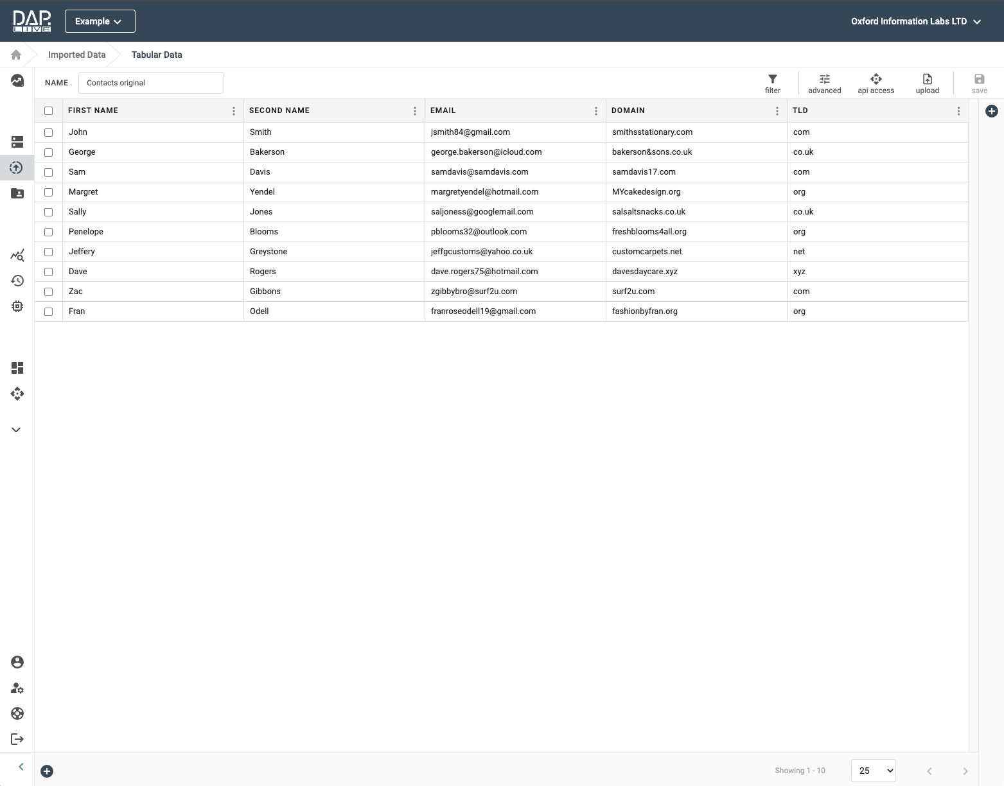Open the dashboards grid icon in sidebar
This screenshot has height=786, width=1004.
(17, 368)
